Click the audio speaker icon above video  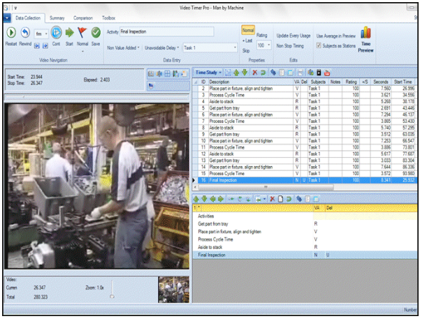[159, 73]
